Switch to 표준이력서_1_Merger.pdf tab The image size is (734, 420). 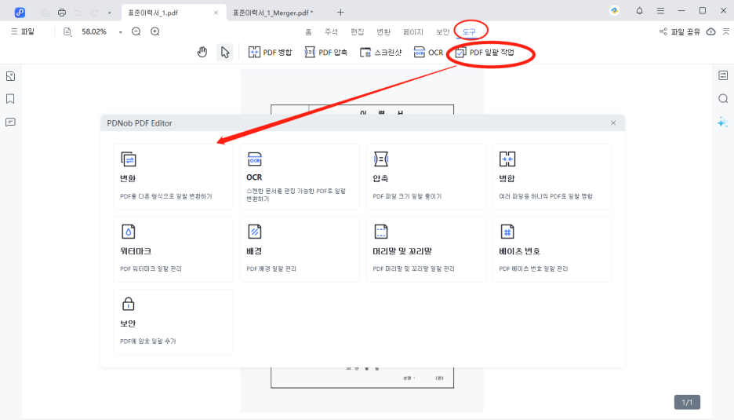click(x=273, y=13)
